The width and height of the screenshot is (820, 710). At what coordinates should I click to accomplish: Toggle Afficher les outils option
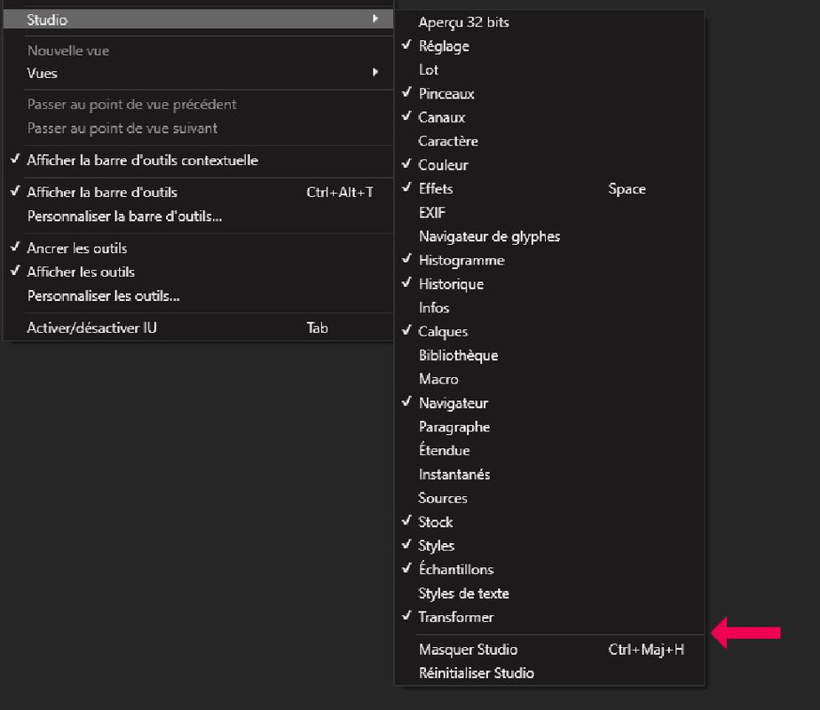point(198,272)
